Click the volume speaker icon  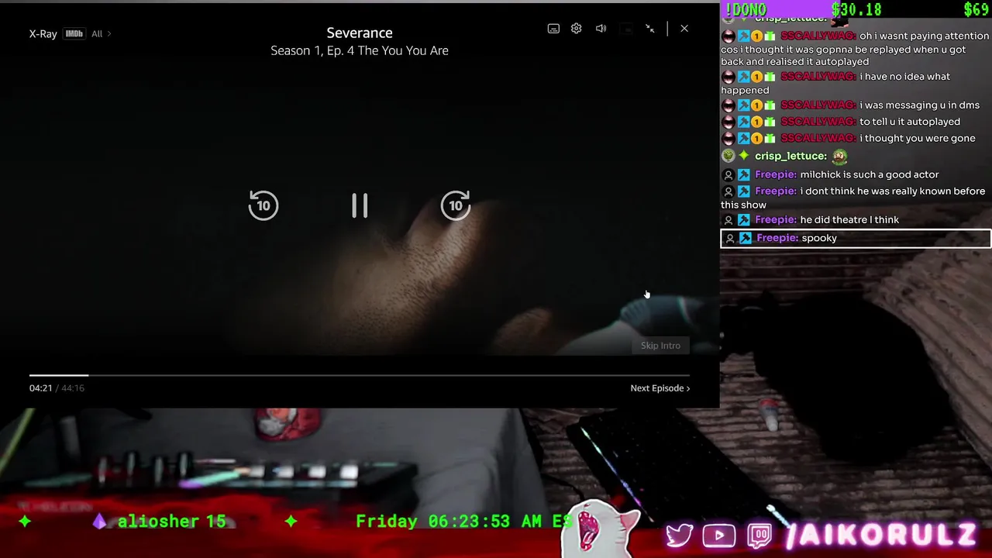[x=601, y=29]
